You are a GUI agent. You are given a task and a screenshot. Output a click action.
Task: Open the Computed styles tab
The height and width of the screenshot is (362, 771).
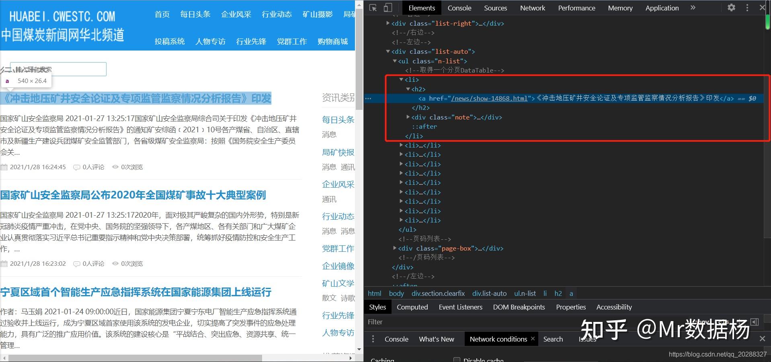(x=412, y=307)
